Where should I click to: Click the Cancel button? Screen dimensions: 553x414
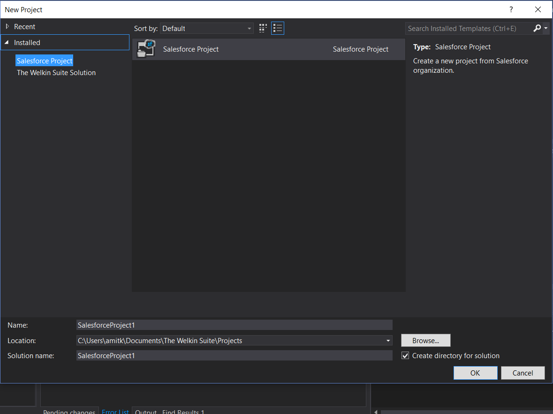click(x=523, y=373)
